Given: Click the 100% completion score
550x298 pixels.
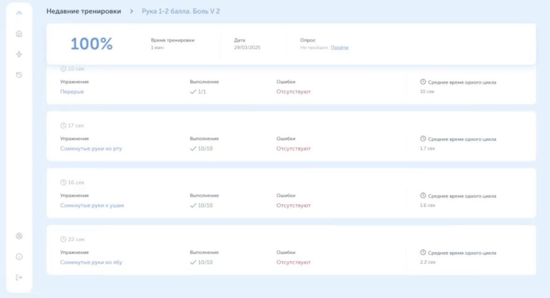Looking at the screenshot, I should 91,44.
